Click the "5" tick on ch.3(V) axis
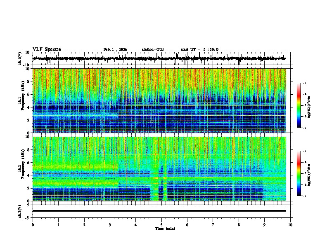This screenshot has height=252, width=327. (x=29, y=205)
